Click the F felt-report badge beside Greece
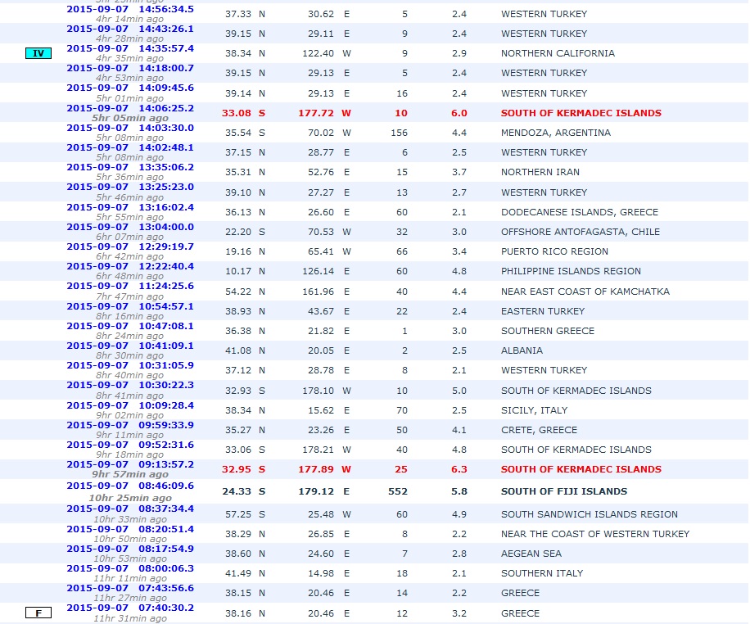This screenshot has width=750, height=624. pos(38,613)
